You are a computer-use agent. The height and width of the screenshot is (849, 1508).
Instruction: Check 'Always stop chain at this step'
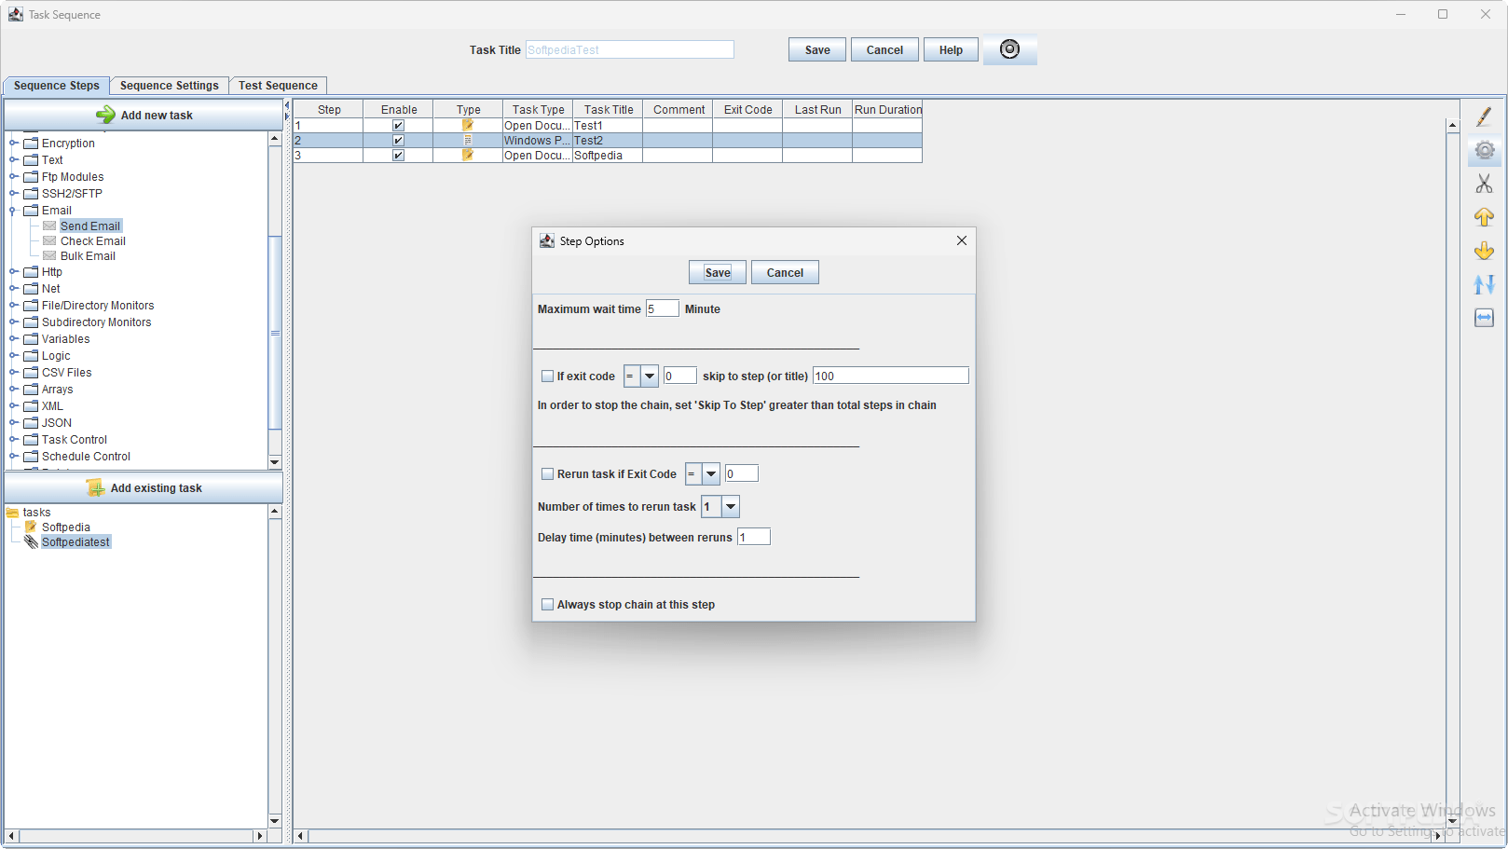pyautogui.click(x=548, y=604)
